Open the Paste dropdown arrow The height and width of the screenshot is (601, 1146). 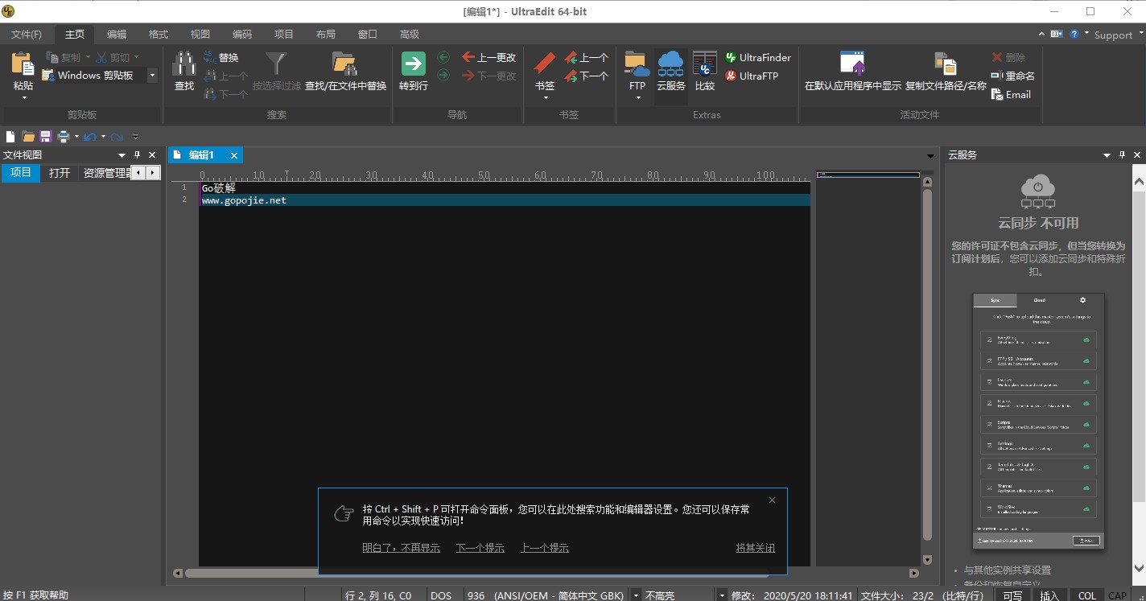(23, 98)
